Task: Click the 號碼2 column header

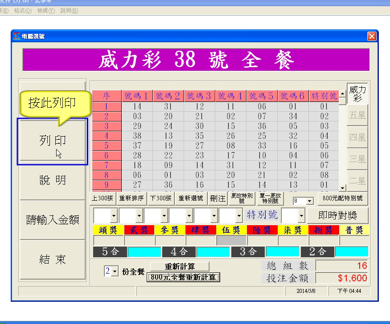Action: 168,96
